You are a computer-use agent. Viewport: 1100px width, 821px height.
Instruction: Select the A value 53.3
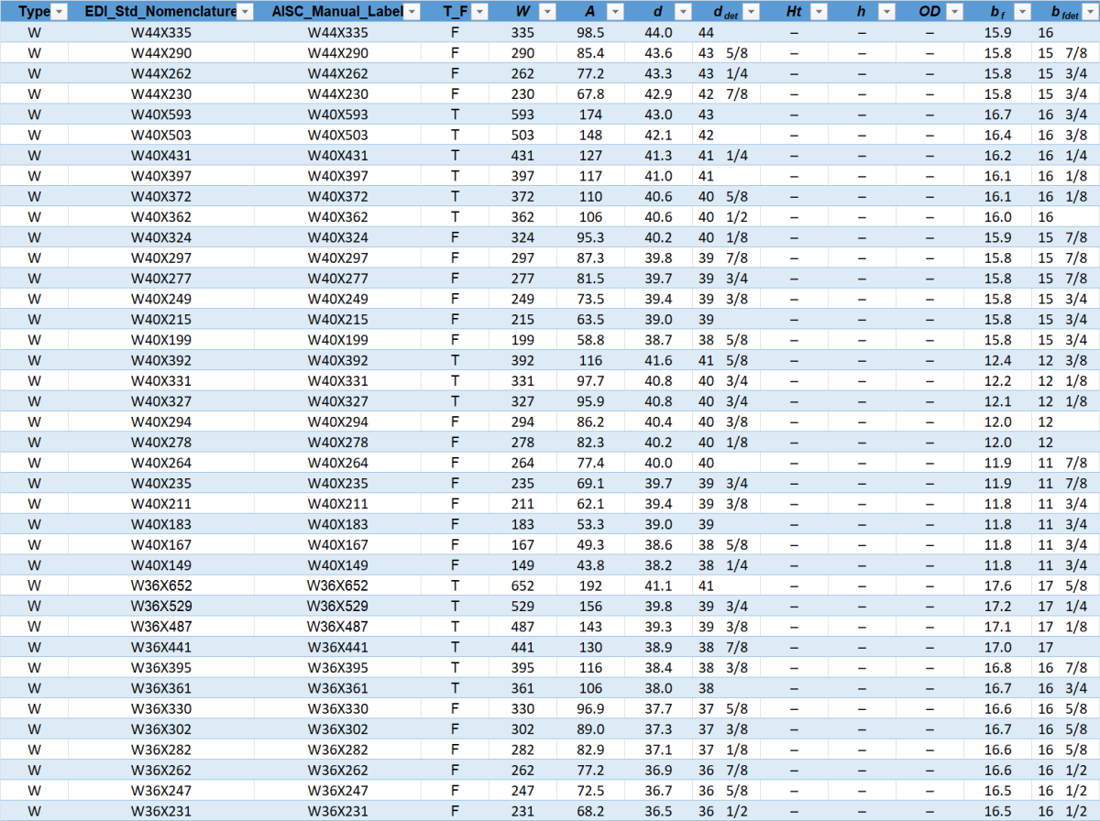click(589, 525)
